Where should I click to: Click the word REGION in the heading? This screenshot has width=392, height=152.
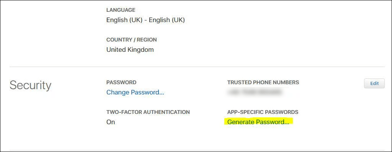click(147, 40)
